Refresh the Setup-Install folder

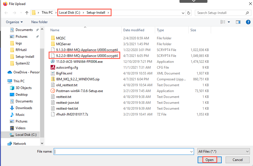189,13
